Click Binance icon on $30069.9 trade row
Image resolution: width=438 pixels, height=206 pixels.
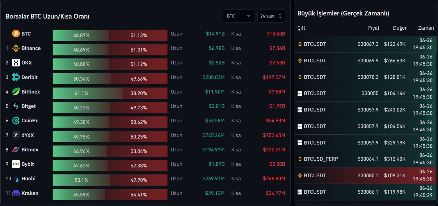pyautogui.click(x=300, y=61)
